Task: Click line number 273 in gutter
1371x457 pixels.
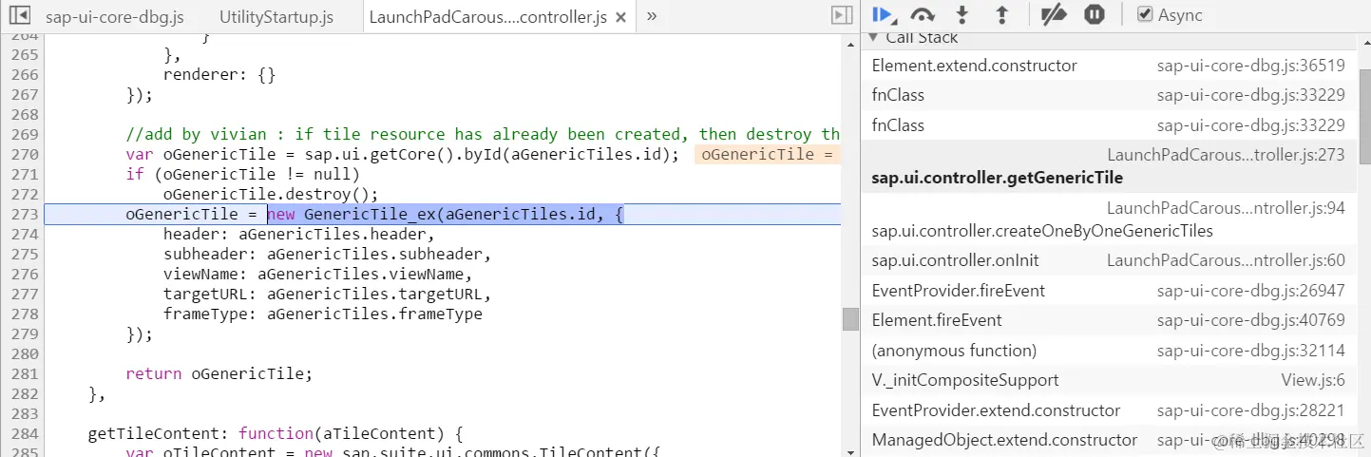Action: click(x=25, y=214)
